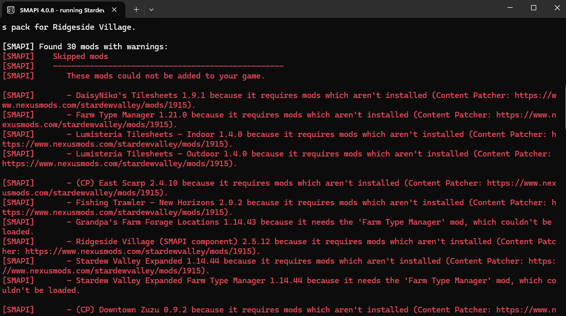Viewport: 566px width, 316px height.
Task: Click the nexusmods URL under Ridgeside Village SMAPI component
Action: point(141,251)
